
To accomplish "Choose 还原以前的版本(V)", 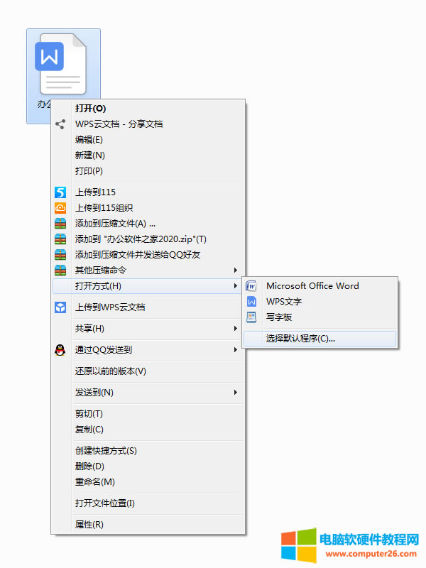I will click(x=148, y=371).
